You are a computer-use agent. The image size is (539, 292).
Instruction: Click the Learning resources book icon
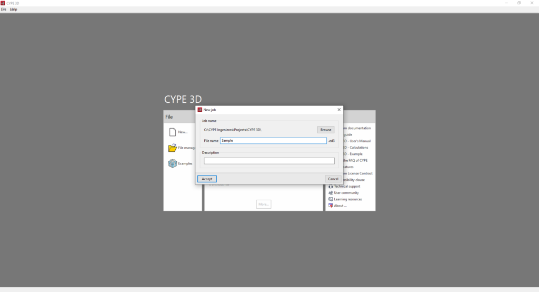[331, 199]
